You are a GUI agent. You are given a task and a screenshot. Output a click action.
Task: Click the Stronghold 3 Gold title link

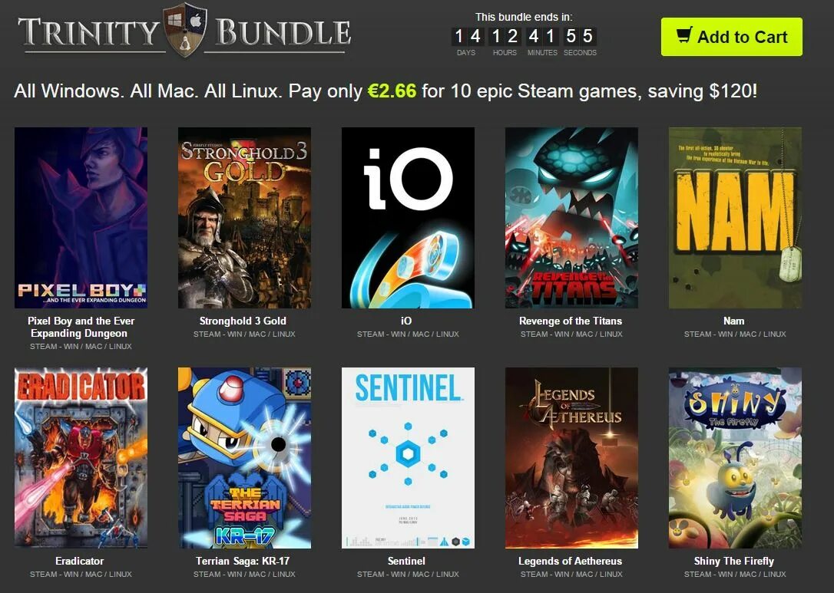pos(243,321)
